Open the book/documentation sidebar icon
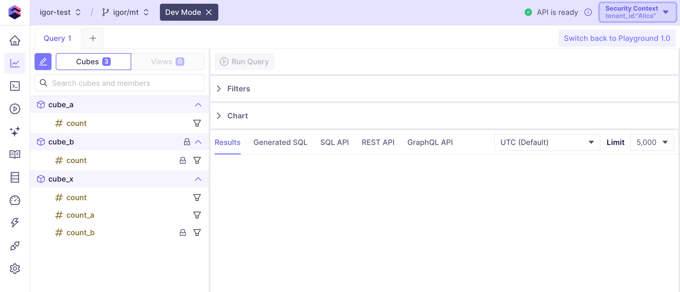This screenshot has width=680, height=292. 15,154
